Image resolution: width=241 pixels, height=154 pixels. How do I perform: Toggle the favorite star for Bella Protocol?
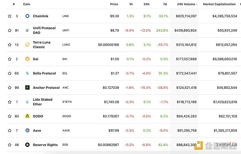[x=10, y=73]
